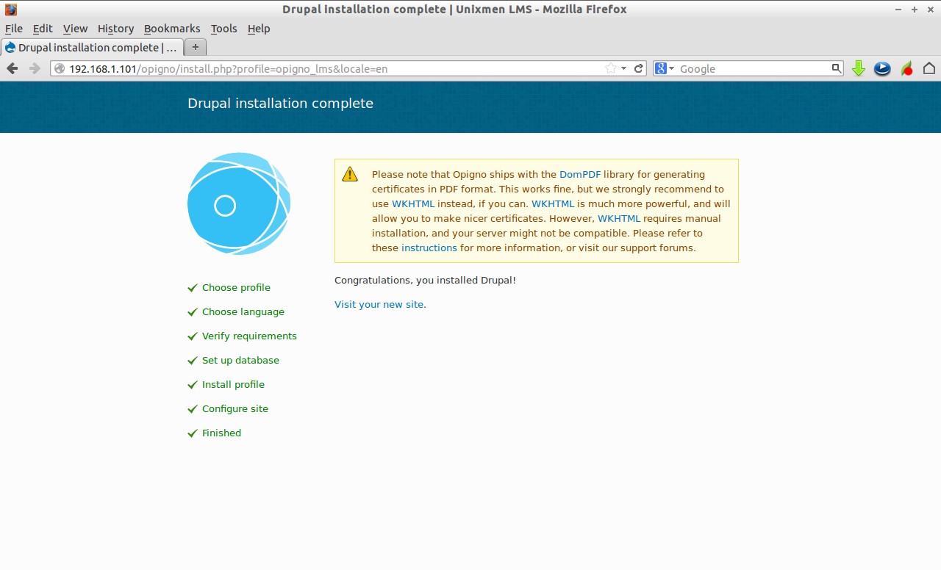Reload the page with the refresh icon
The image size is (941, 570).
[639, 68]
